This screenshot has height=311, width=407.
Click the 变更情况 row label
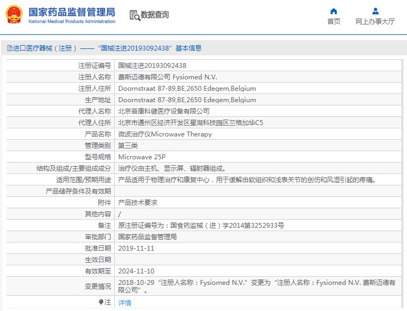(x=98, y=287)
